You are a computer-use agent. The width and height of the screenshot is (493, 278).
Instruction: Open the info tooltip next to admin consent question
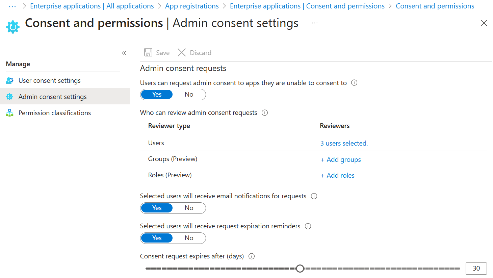(x=354, y=82)
